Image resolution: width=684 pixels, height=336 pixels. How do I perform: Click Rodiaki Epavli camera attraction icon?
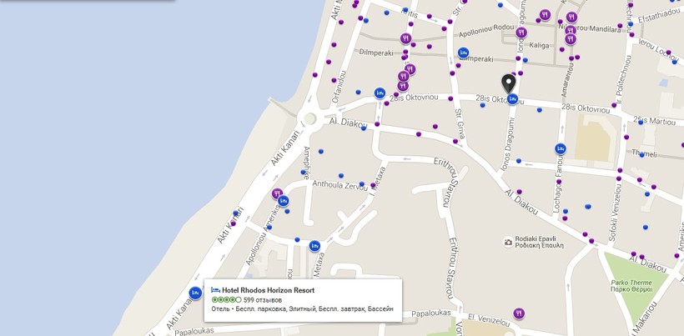508,242
